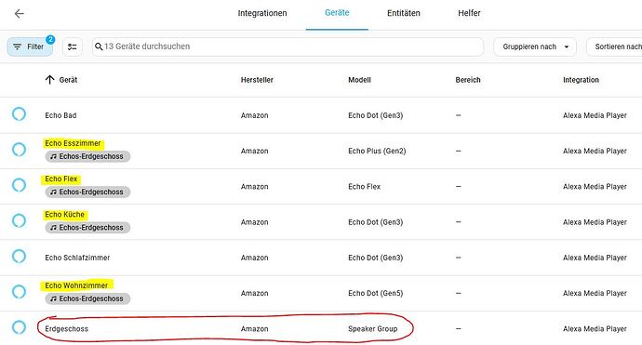Go back using the left arrow icon
The image size is (642, 345).
click(20, 14)
